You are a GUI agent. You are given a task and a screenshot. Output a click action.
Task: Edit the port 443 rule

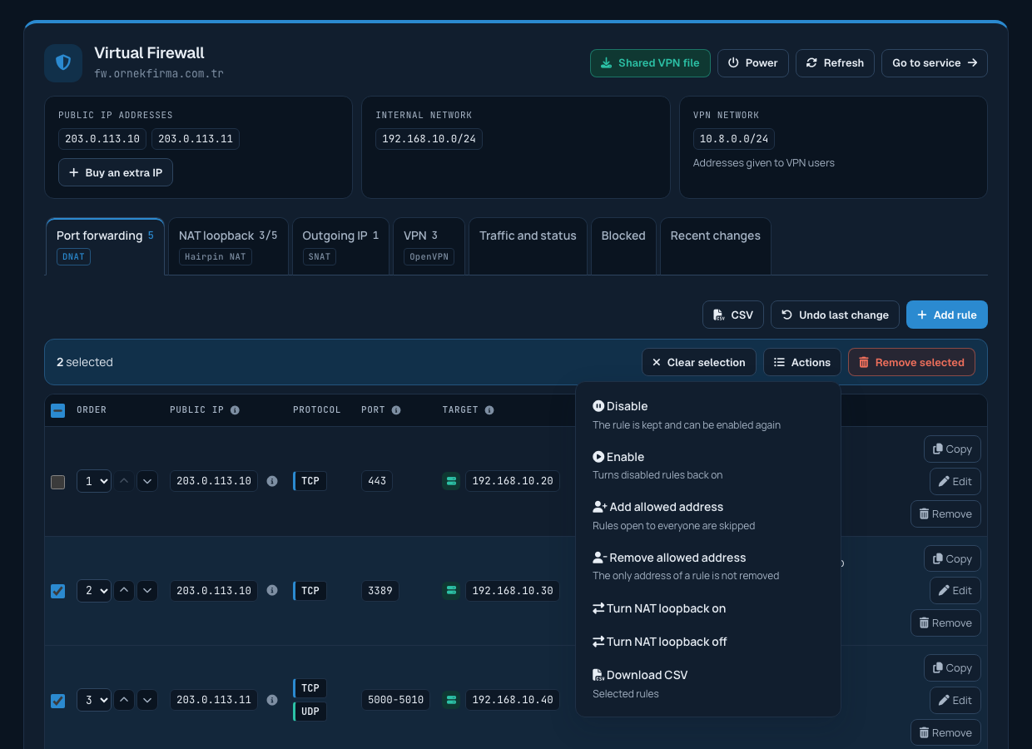pos(955,481)
